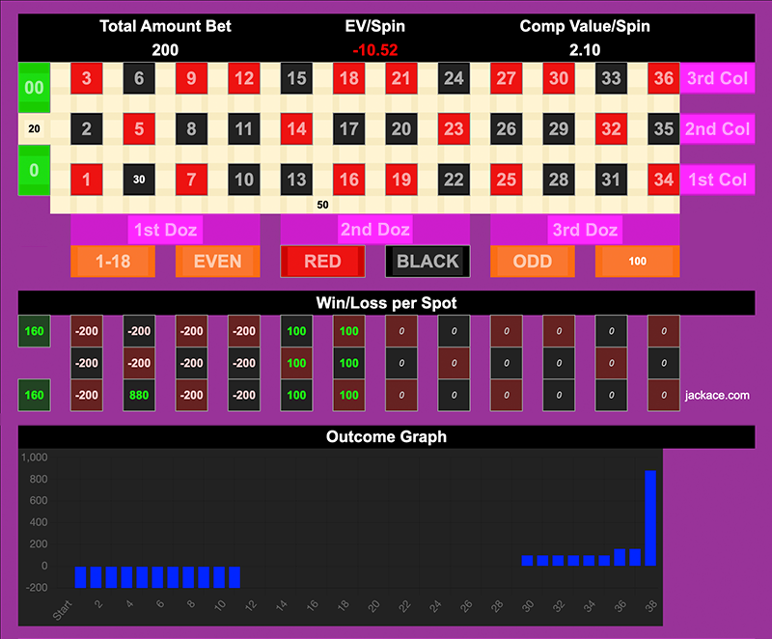Click the 100 chip on the 19-36 bet

637,262
